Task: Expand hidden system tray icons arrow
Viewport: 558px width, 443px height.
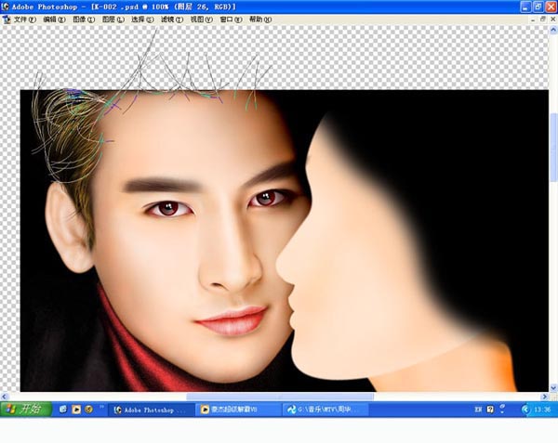Action: [525, 410]
